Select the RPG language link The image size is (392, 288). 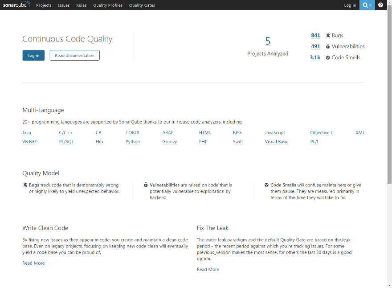coord(237,132)
